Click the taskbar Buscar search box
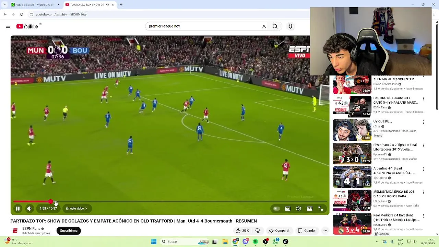This screenshot has height=247, width=439. pyautogui.click(x=185, y=242)
